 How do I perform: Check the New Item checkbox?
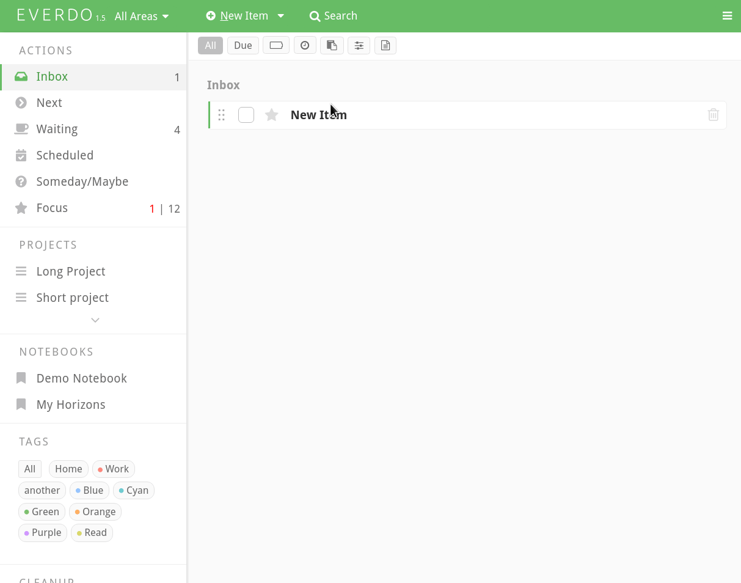point(246,115)
